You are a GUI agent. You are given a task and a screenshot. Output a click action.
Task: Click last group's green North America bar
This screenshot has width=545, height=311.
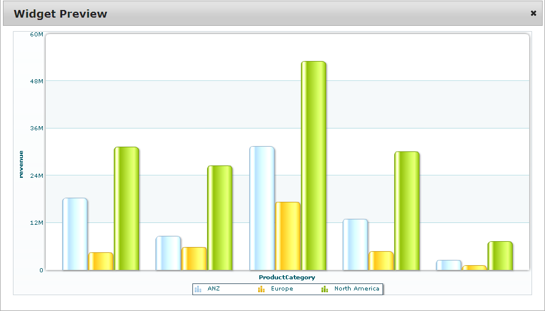tap(500, 256)
